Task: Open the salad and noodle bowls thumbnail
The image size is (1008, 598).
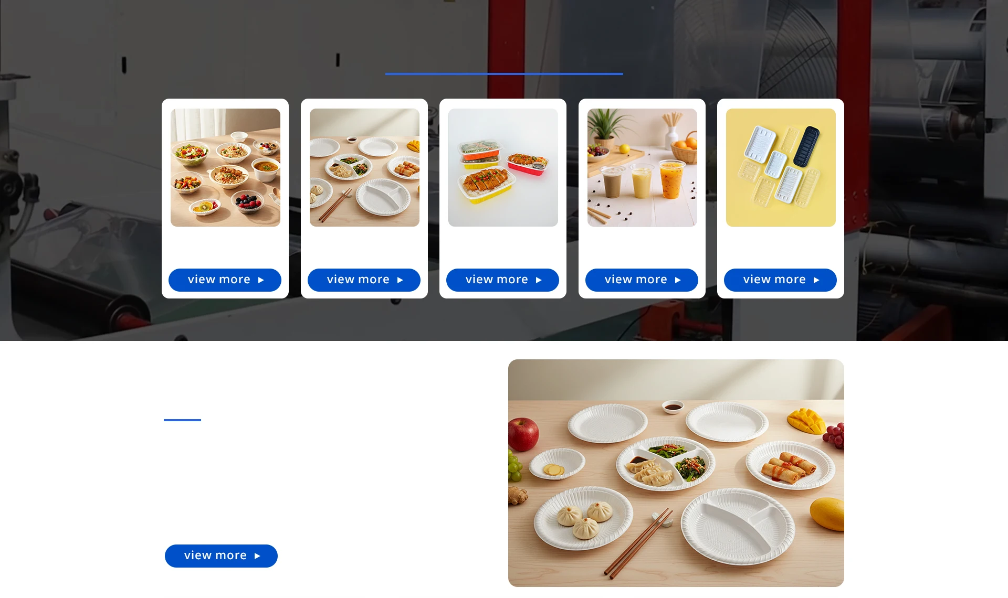Action: coord(225,167)
